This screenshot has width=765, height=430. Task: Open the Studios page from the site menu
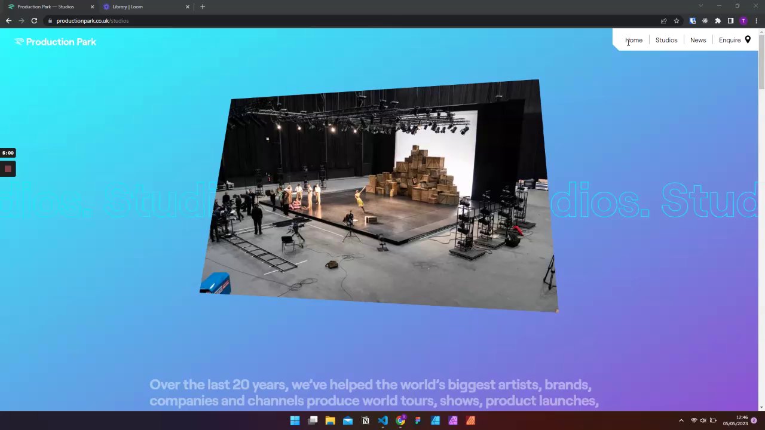(666, 40)
